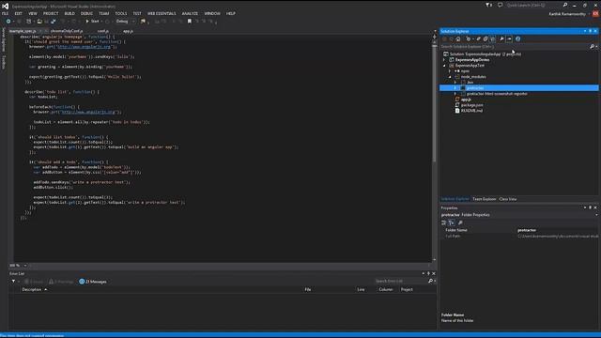
Task: Expand the ExpensesAppDemo project node
Action: click(444, 60)
